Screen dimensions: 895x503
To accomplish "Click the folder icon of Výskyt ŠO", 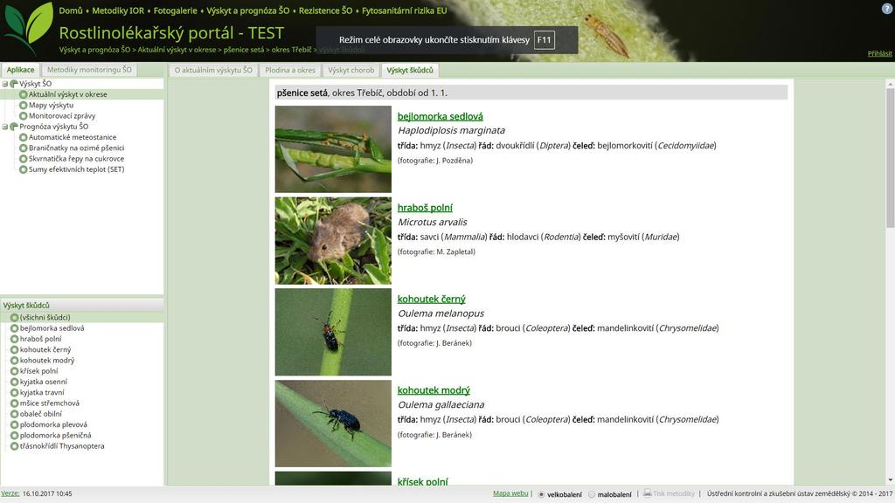I will point(14,83).
